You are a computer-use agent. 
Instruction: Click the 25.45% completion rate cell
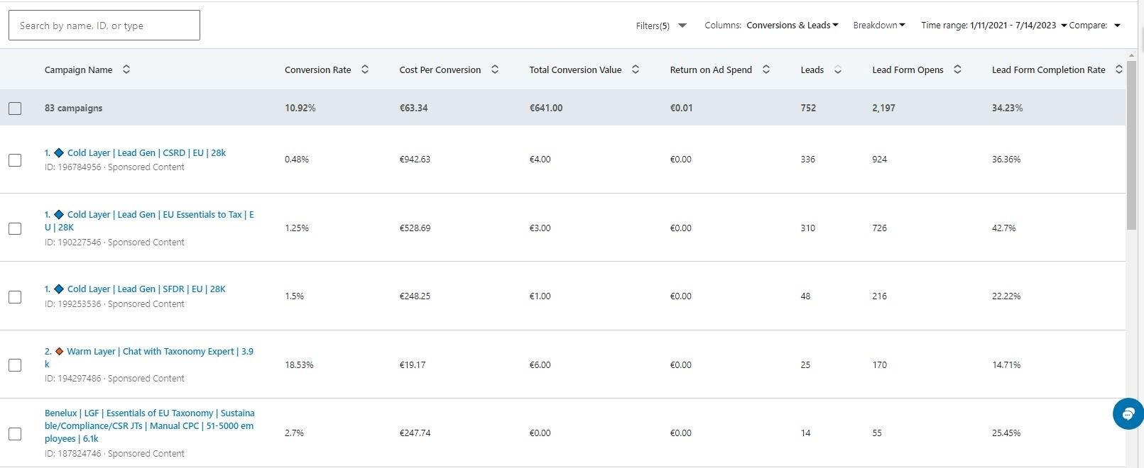(x=1006, y=433)
